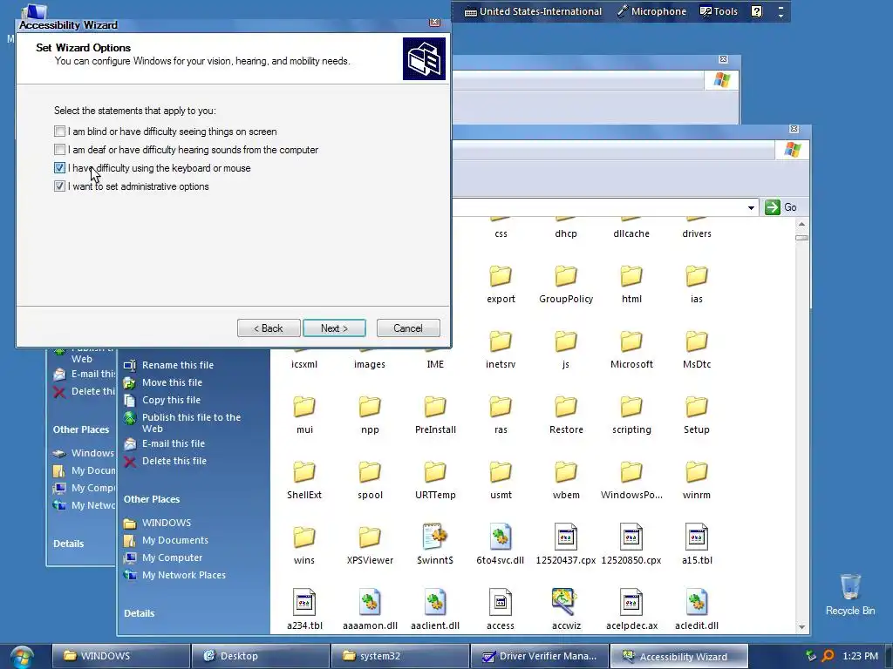
Task: Go to Next wizard page
Action: pos(334,328)
